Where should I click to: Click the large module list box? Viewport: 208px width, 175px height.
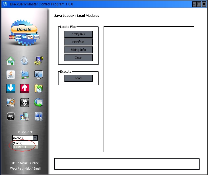pos(149,89)
